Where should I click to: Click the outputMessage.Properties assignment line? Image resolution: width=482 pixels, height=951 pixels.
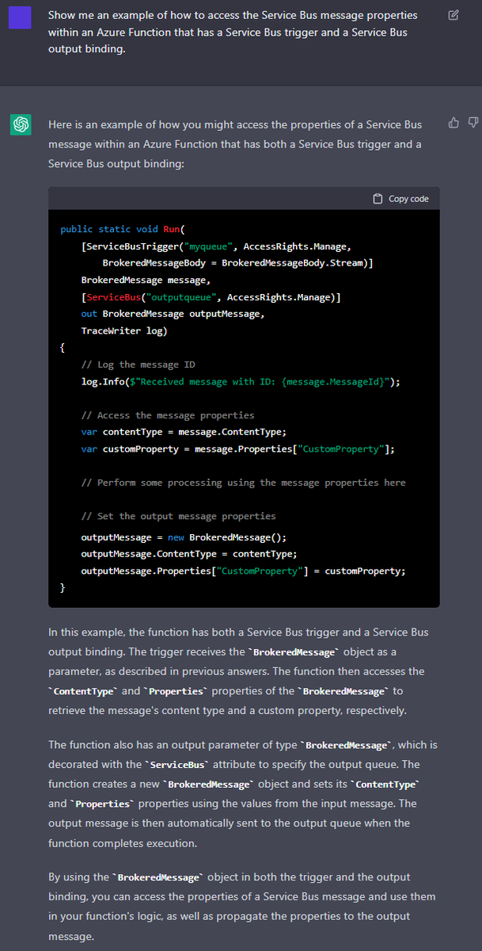pyautogui.click(x=243, y=571)
